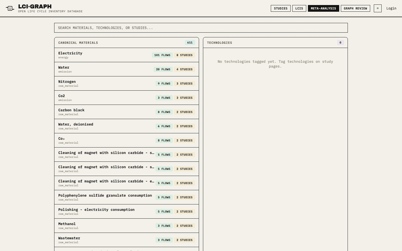Image resolution: width=402 pixels, height=251 pixels.
Task: Click the Canonical Materials panel header
Action: point(126,43)
